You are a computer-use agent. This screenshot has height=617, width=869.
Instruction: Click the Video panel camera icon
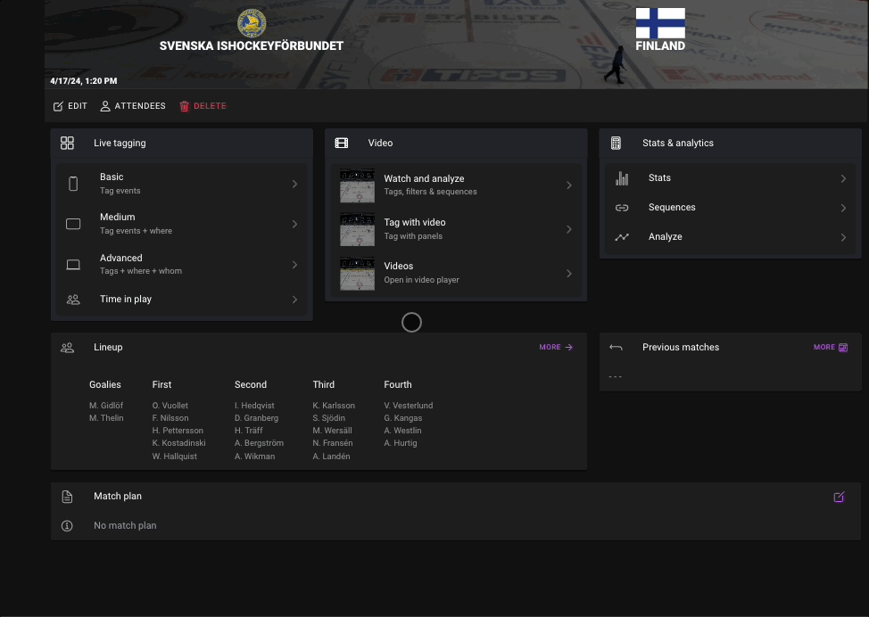click(342, 143)
